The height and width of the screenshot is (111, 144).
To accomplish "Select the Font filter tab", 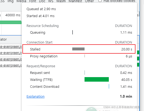I will point(33,1).
